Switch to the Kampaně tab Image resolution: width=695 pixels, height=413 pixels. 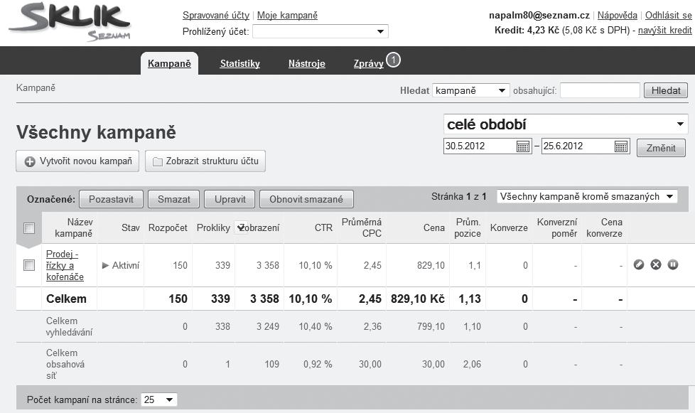[169, 63]
